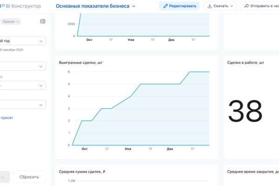Expand the second filter dropdown
The width and height of the screenshot is (279, 186).
[23, 66]
